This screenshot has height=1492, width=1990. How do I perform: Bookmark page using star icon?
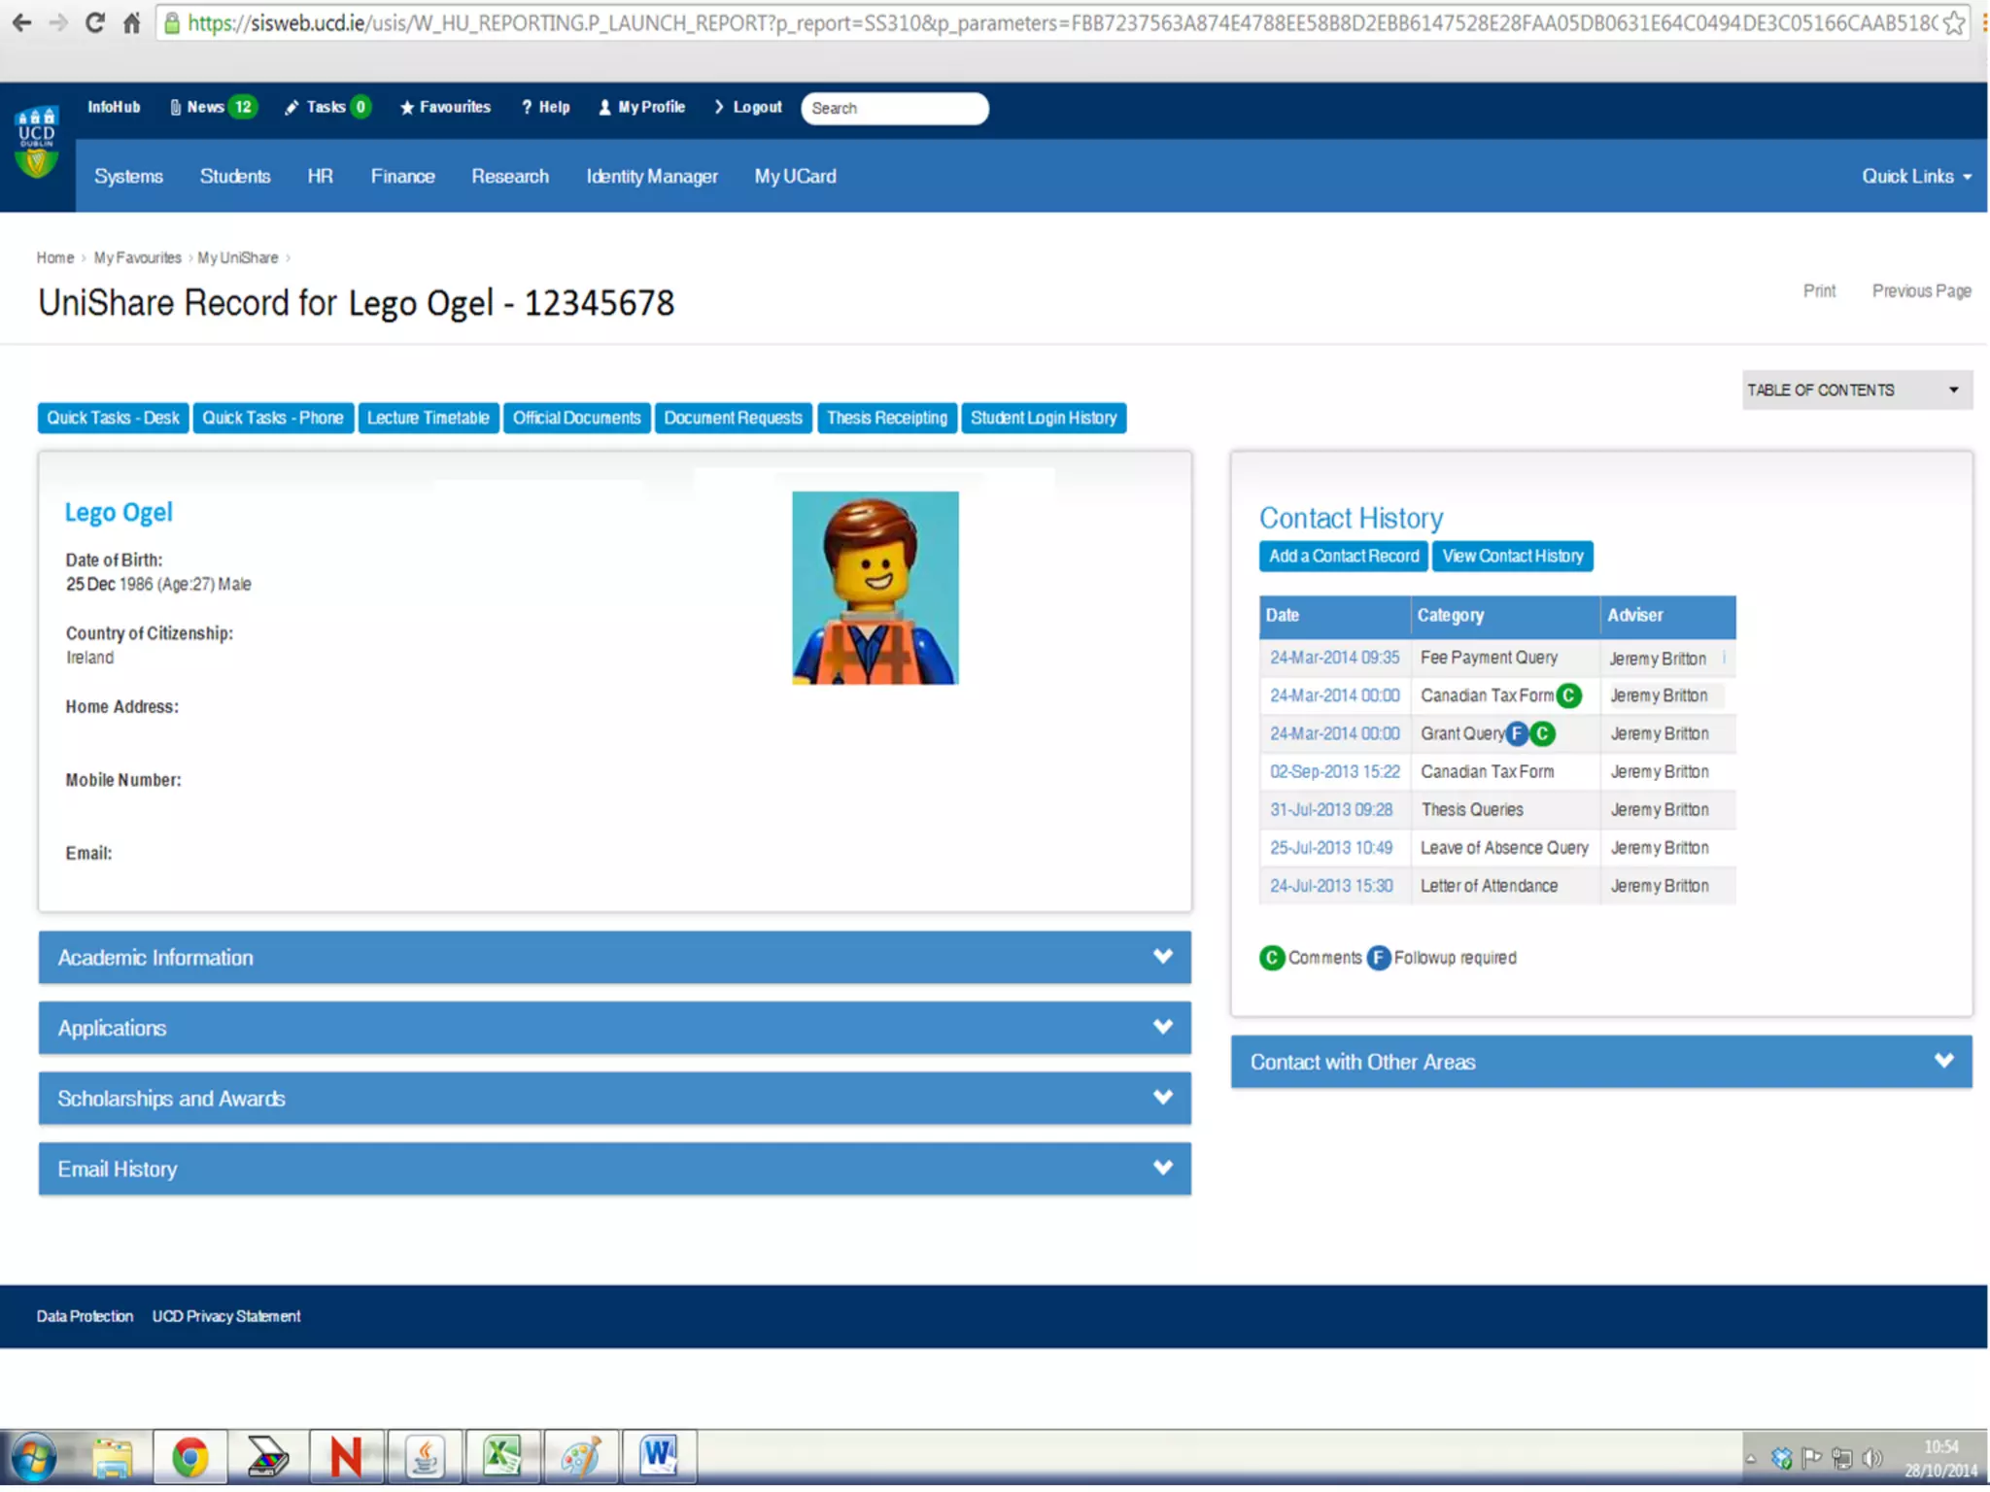[1953, 22]
